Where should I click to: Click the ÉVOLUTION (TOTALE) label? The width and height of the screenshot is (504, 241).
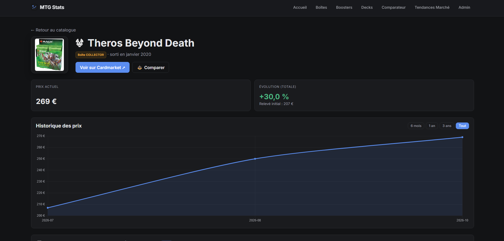coord(277,87)
